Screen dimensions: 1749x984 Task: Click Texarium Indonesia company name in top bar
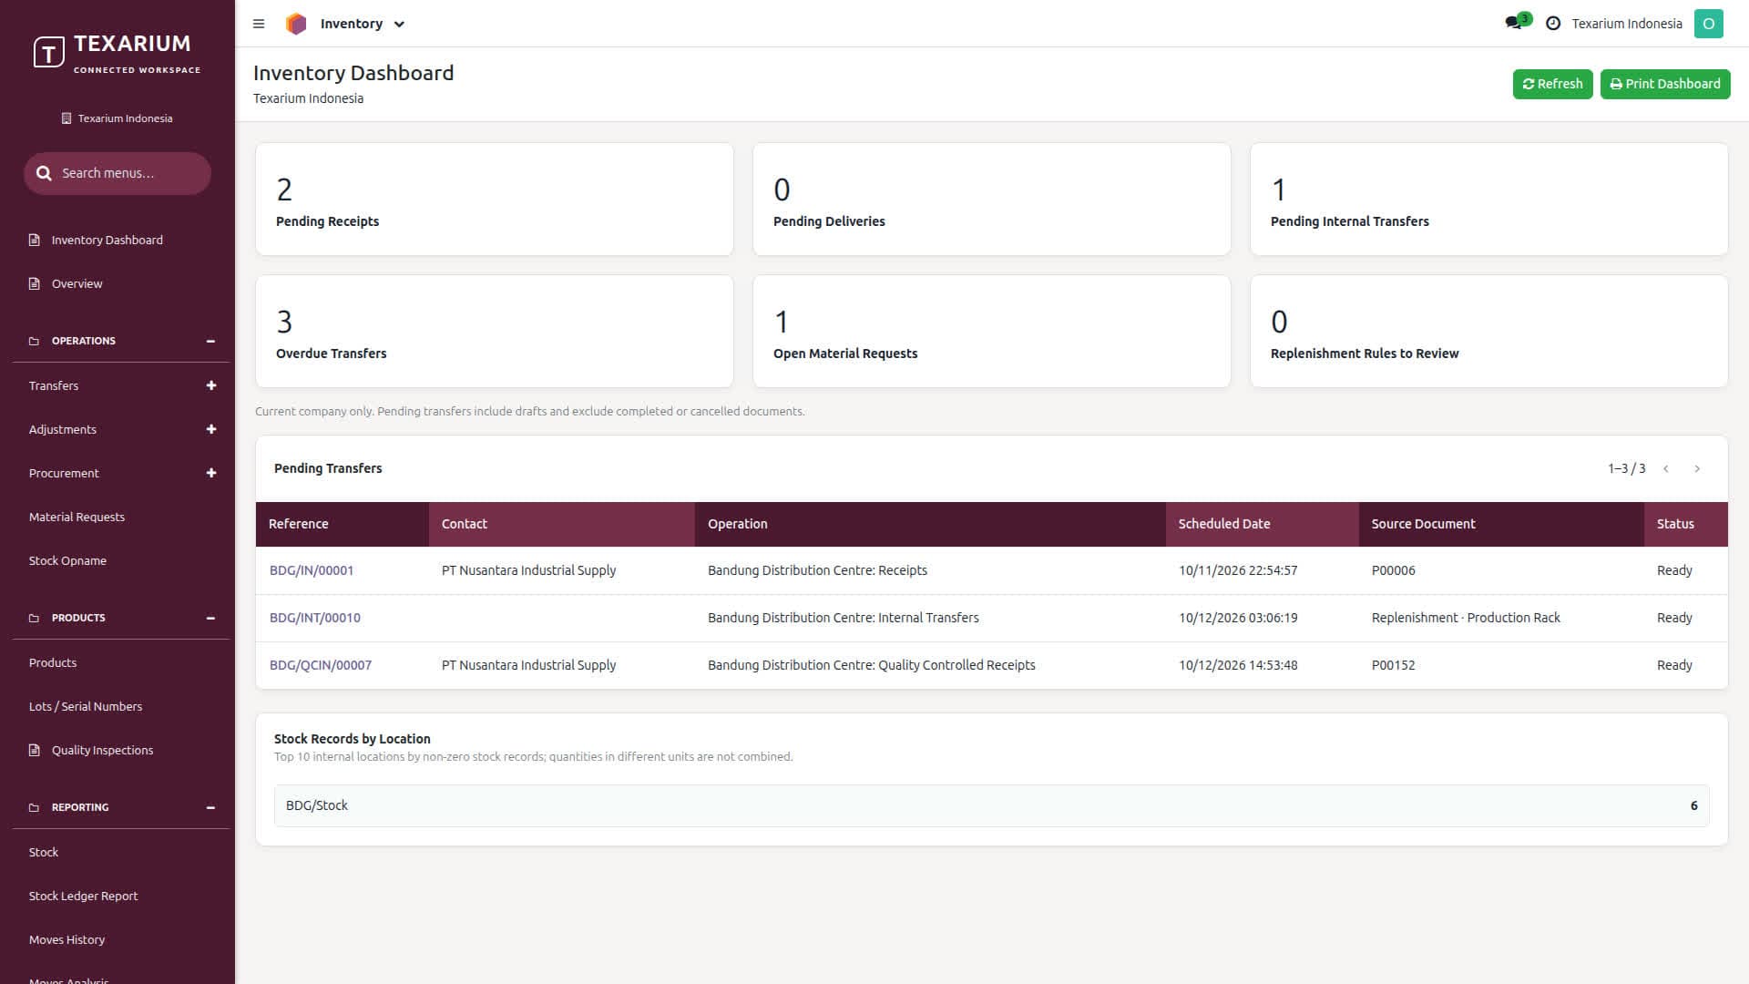click(1627, 24)
